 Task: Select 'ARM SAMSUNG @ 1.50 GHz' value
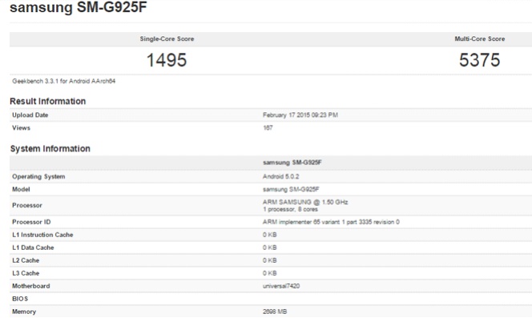coord(305,203)
